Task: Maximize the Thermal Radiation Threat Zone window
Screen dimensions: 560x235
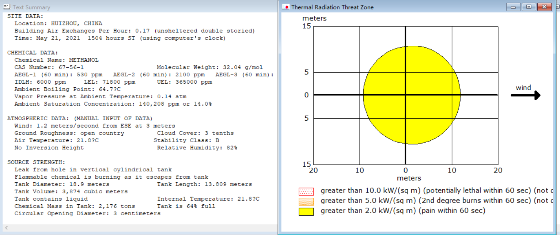Action: click(529, 7)
